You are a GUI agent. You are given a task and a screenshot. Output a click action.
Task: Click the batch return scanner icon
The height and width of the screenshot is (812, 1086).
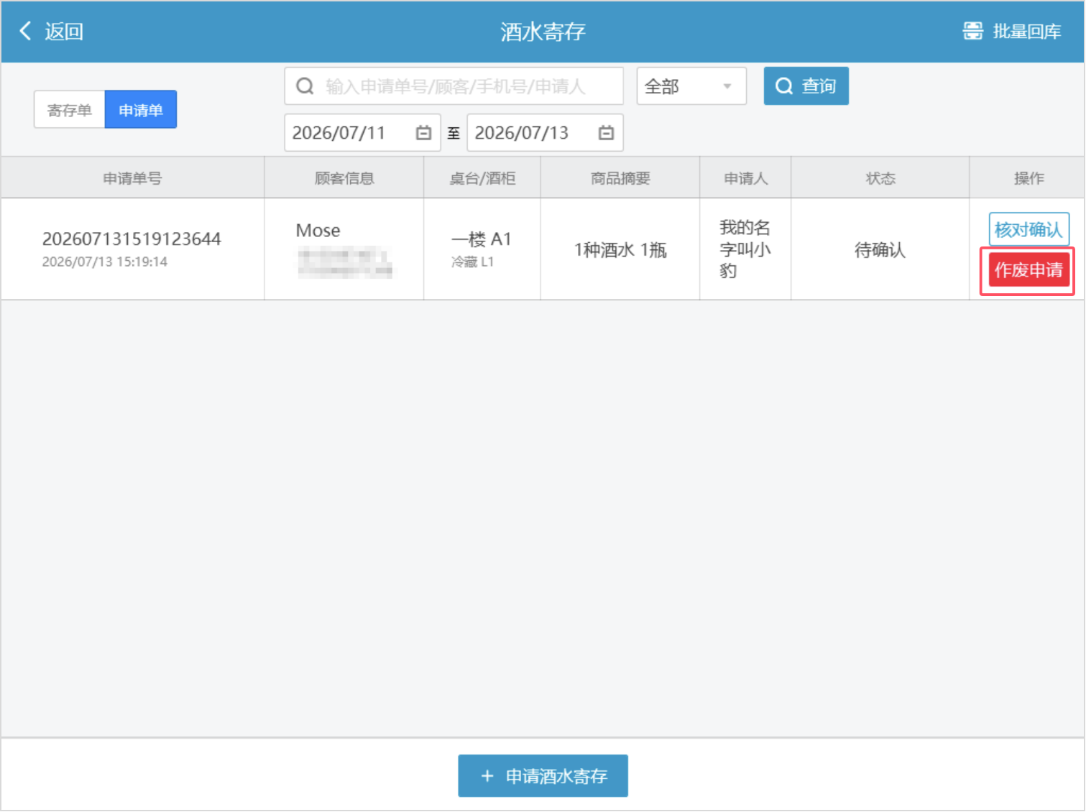(x=972, y=31)
